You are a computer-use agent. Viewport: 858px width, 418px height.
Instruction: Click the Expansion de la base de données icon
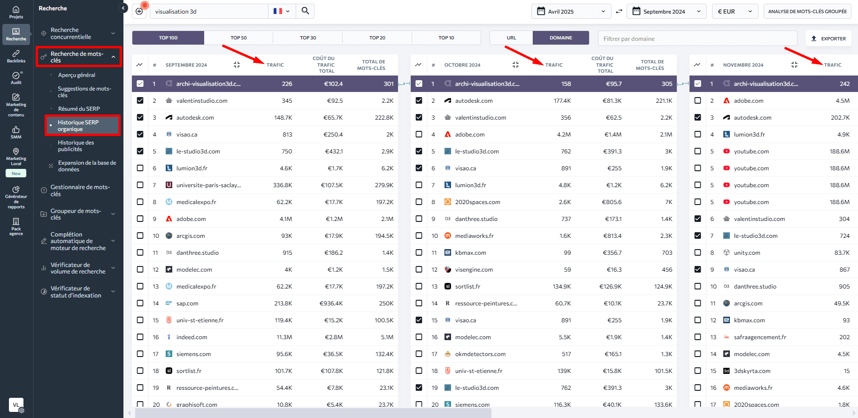point(51,166)
